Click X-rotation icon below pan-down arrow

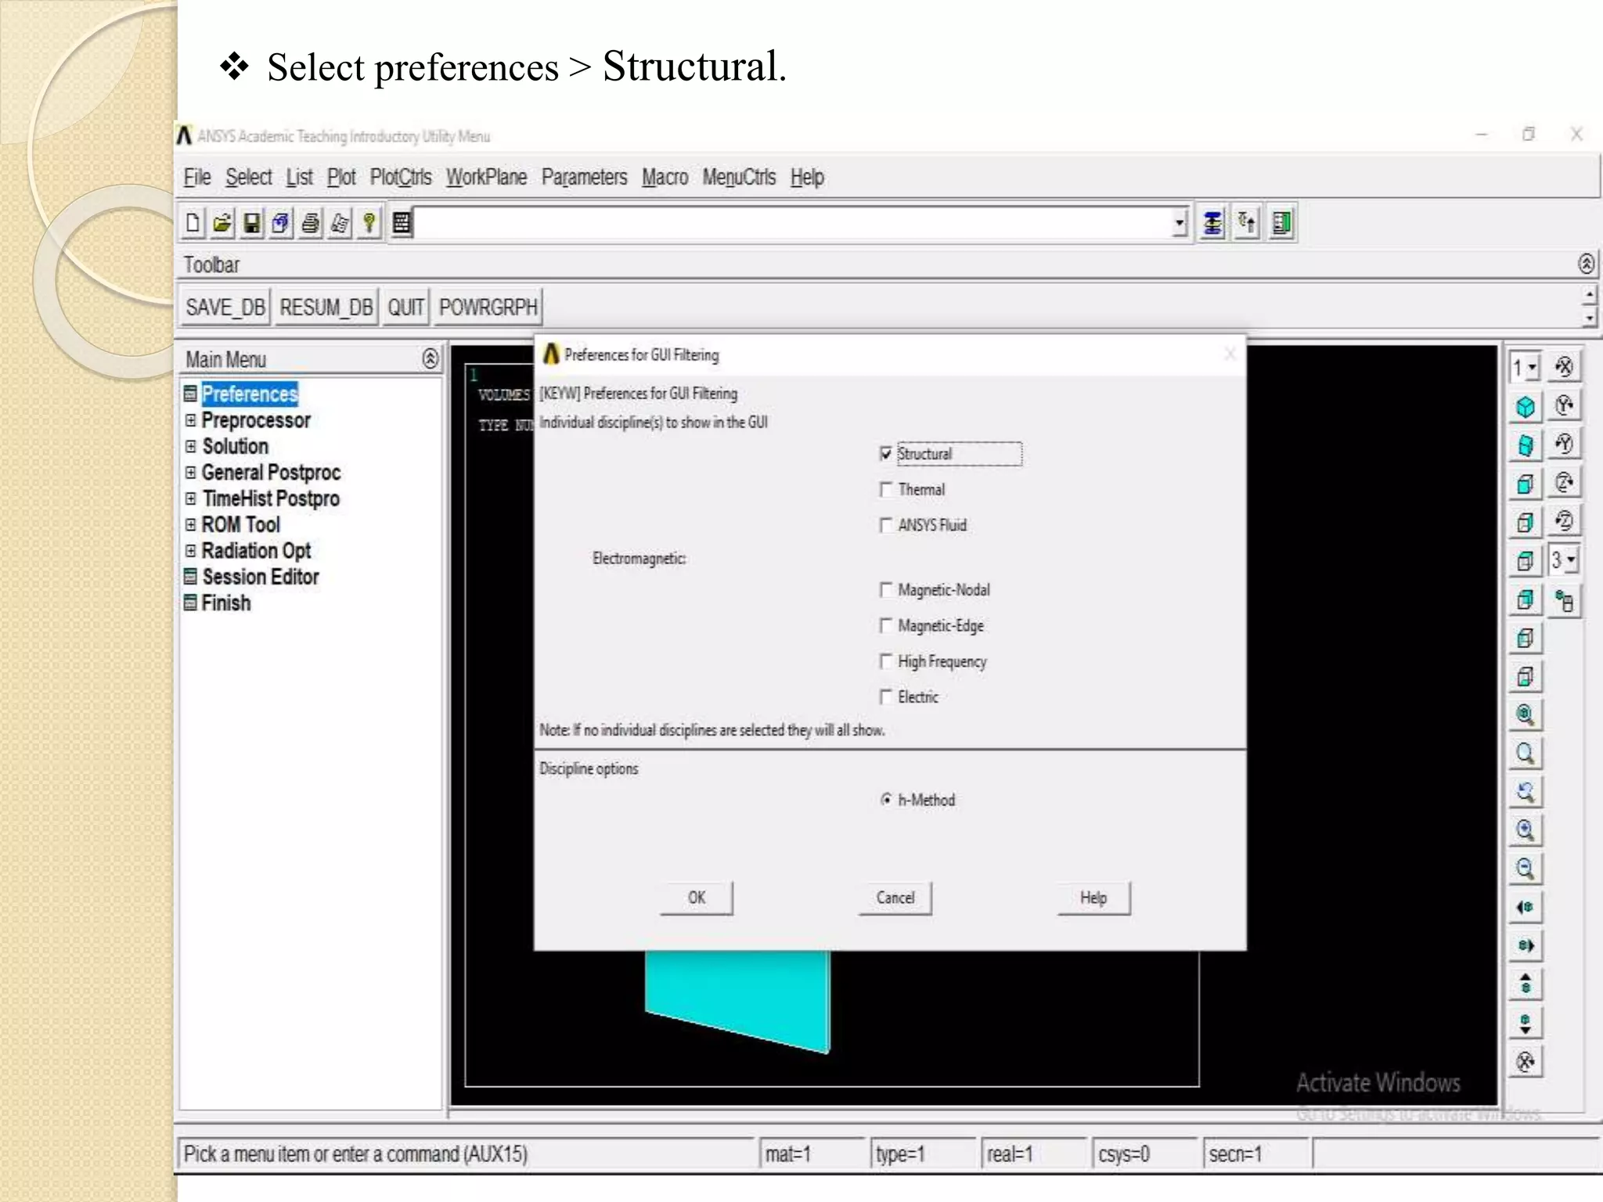[1526, 1061]
